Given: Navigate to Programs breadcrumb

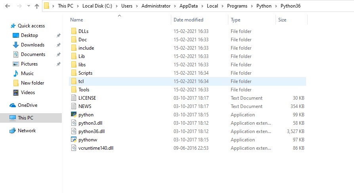Looking at the screenshot, I should (237, 6).
